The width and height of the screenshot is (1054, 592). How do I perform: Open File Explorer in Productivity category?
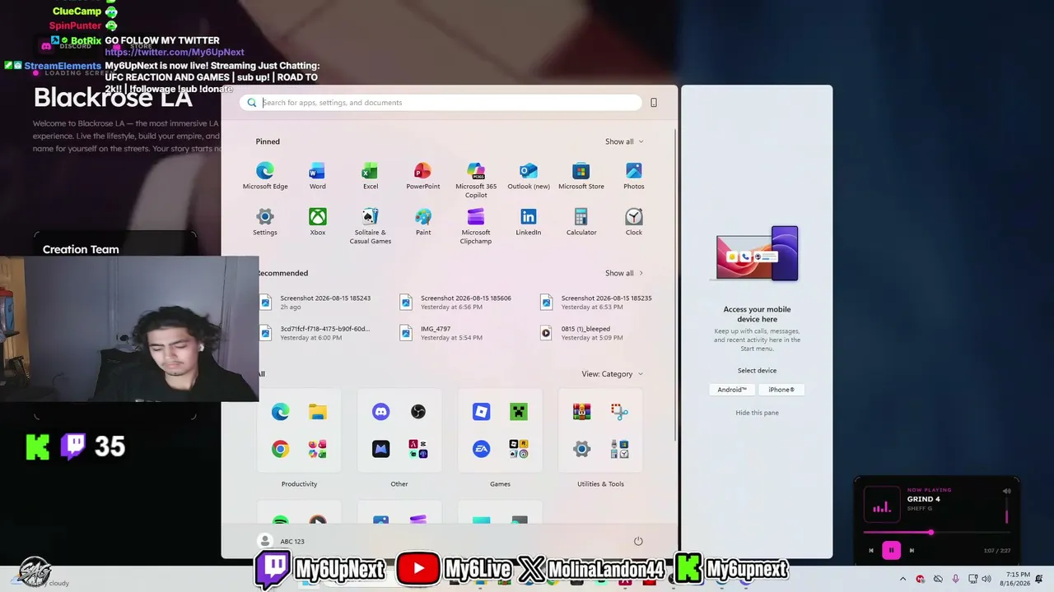[x=318, y=411]
